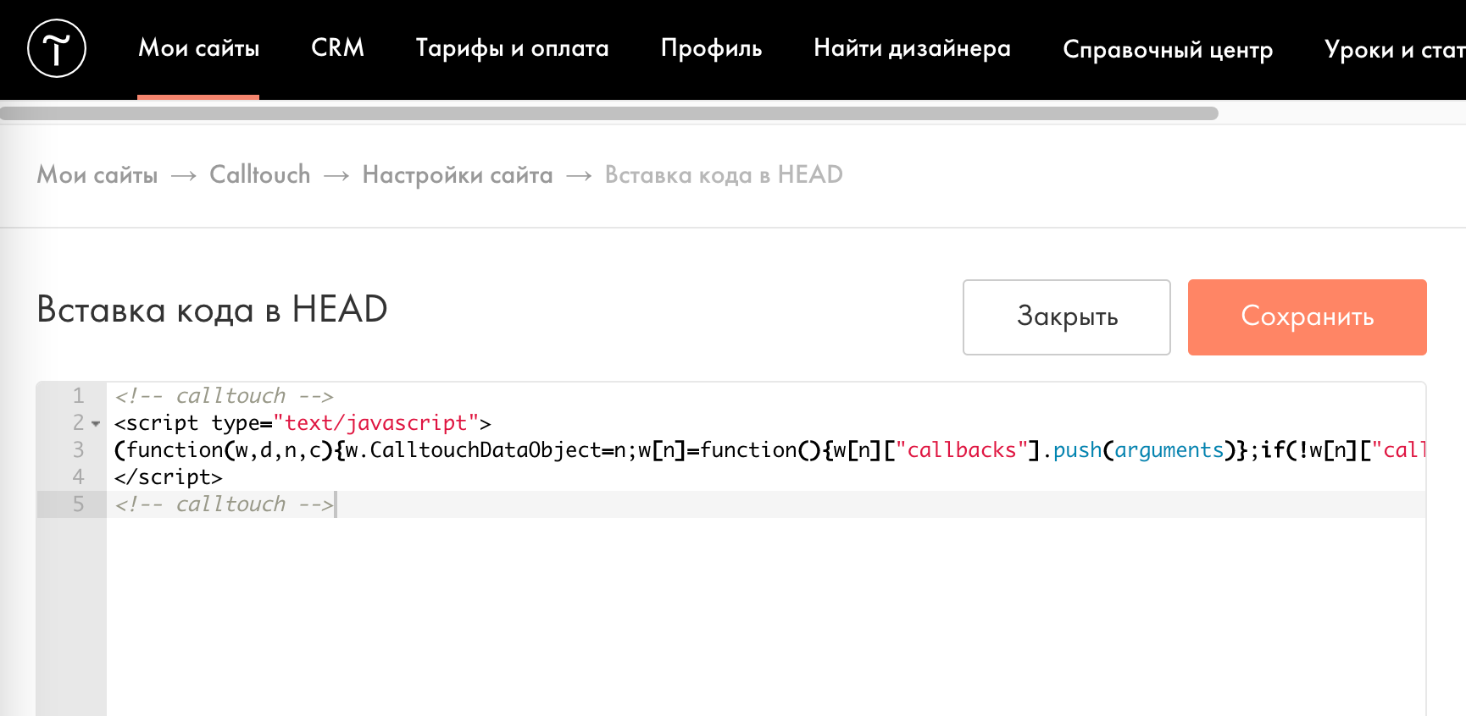1466x716 pixels.
Task: Click the closing </script> tag line
Action: [x=169, y=477]
